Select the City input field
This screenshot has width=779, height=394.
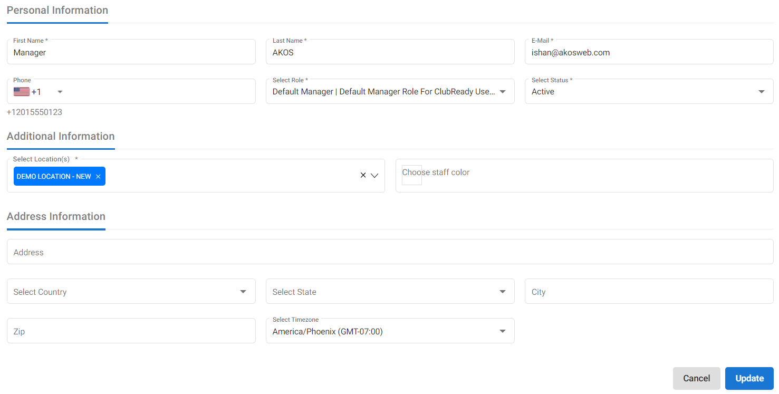point(648,292)
